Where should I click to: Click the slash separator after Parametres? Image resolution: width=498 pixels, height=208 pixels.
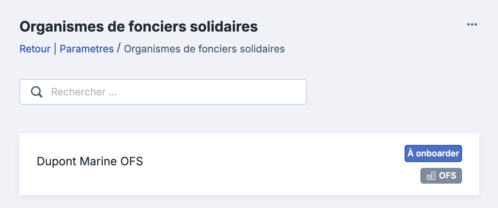pos(119,49)
